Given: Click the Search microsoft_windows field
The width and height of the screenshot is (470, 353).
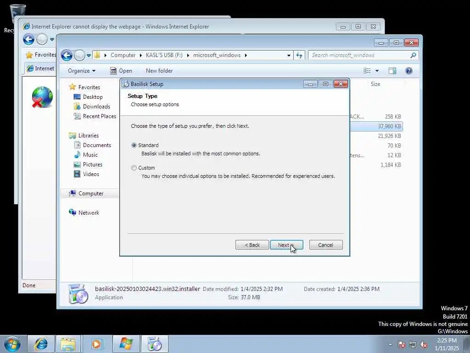Looking at the screenshot, I should (359, 55).
